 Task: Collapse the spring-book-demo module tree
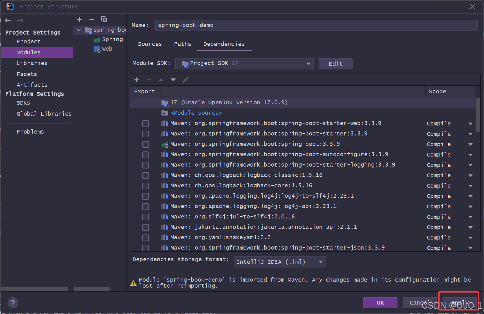coord(79,30)
